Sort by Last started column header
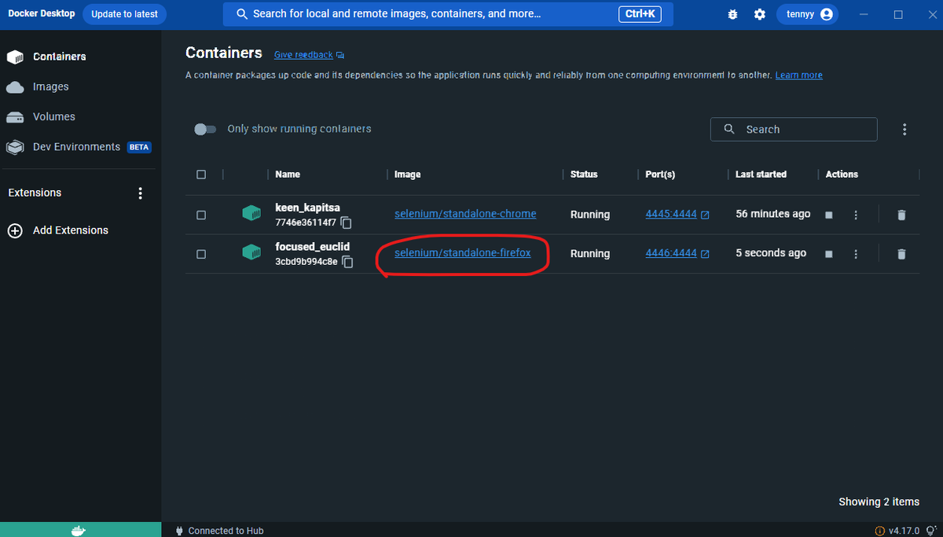Image resolution: width=943 pixels, height=537 pixels. (x=761, y=175)
